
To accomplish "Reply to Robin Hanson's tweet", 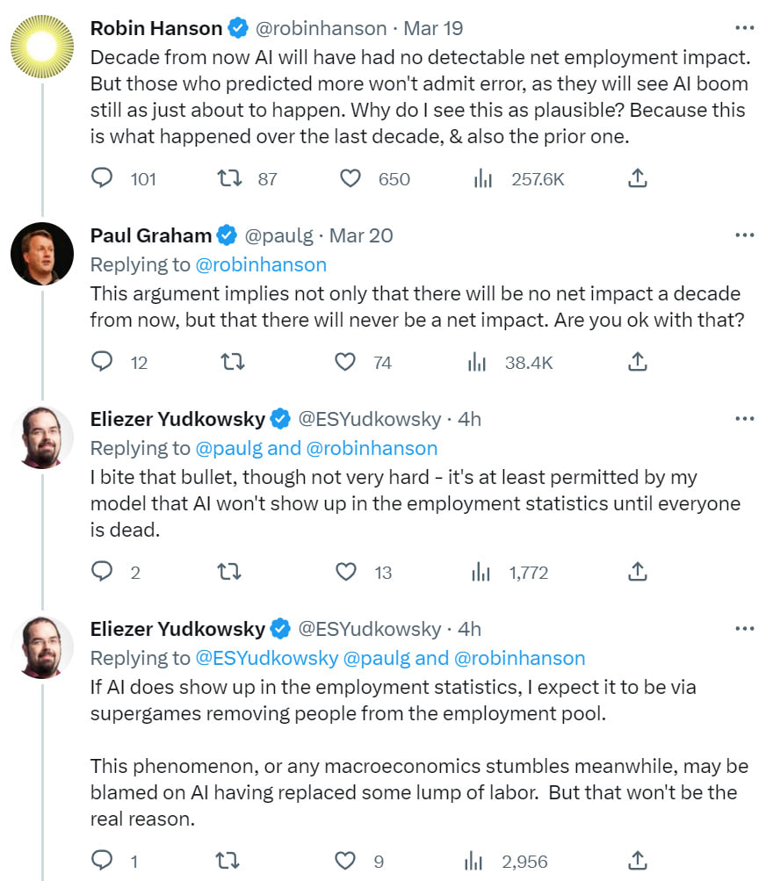I will click(102, 178).
